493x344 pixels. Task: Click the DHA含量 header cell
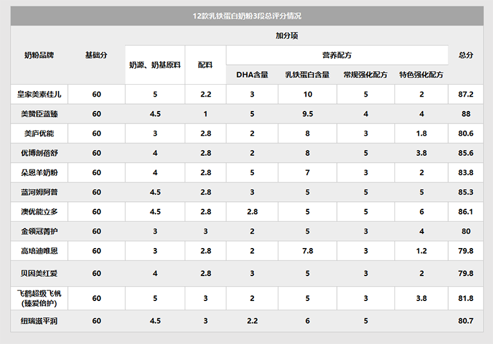pos(252,75)
